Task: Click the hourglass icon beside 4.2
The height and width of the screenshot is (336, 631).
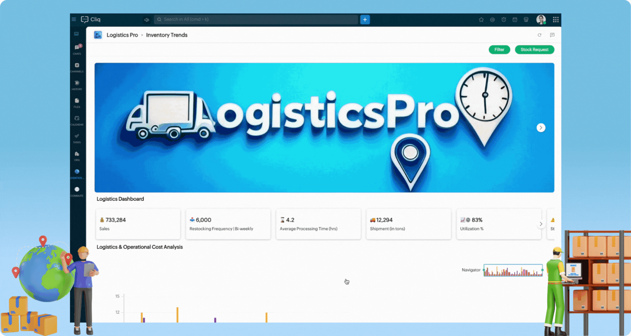Action: [282, 220]
